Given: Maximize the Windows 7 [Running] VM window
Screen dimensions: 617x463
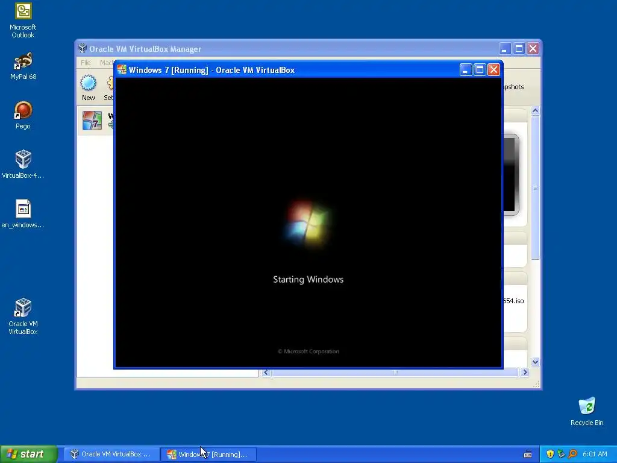Looking at the screenshot, I should click(480, 70).
